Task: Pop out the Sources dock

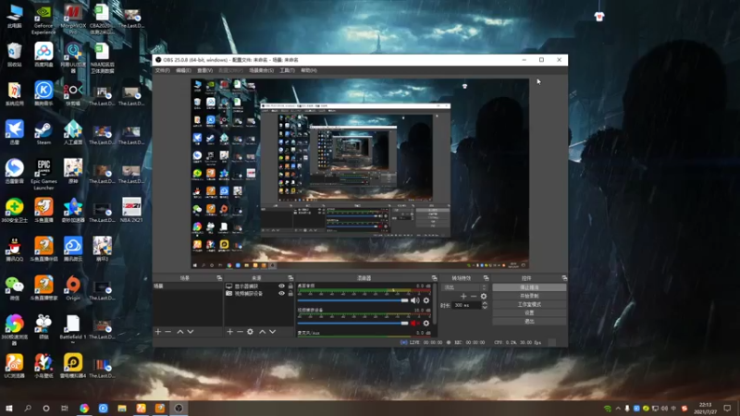Action: [290, 278]
